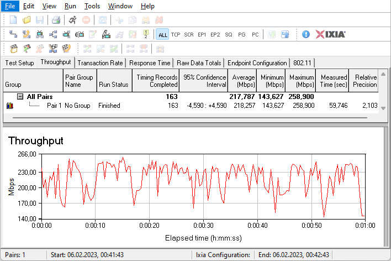Viewport: 391px width, 261px height.
Task: Click the checkered flag folder icon
Action: [x=14, y=49]
